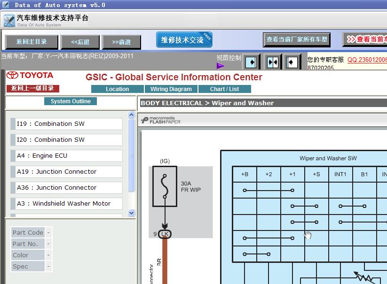
Task: Click the brown BR wire
Action: click(x=165, y=261)
